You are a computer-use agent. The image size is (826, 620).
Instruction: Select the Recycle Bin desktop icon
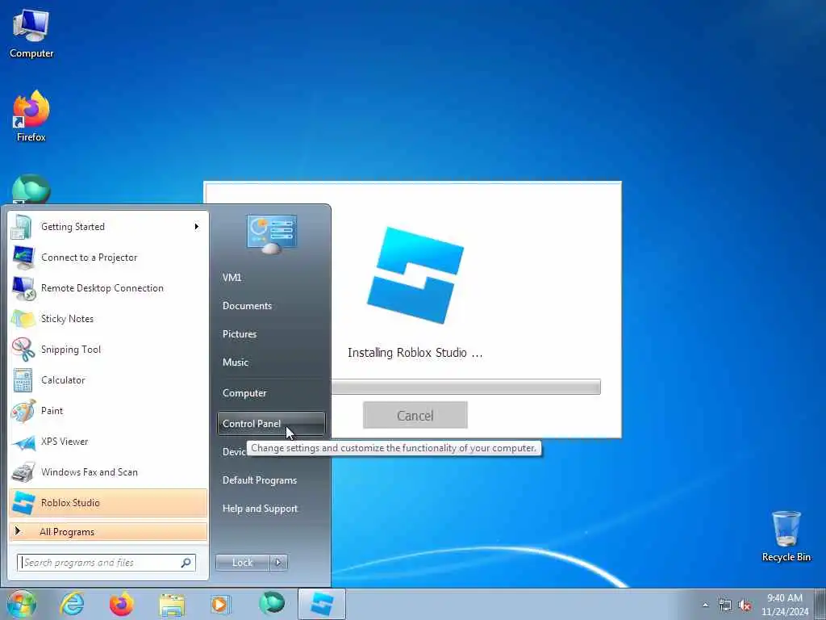pos(786,536)
